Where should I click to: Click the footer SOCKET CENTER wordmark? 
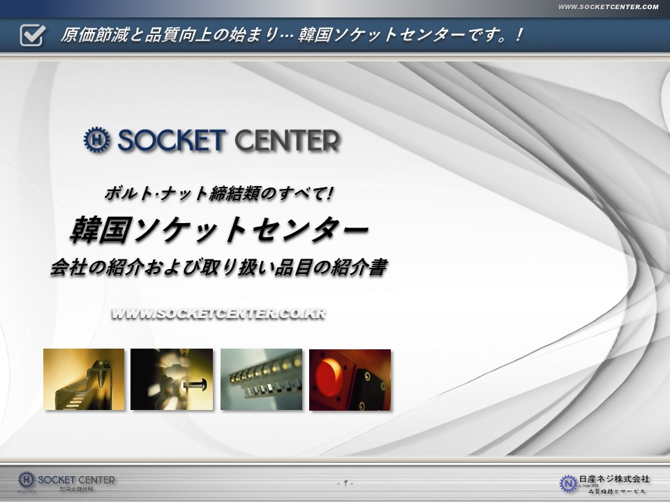pyautogui.click(x=76, y=480)
